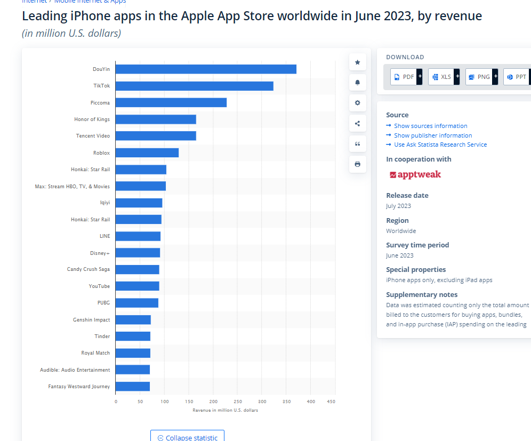
Task: Click the DouYin revenue bar
Action: point(206,69)
